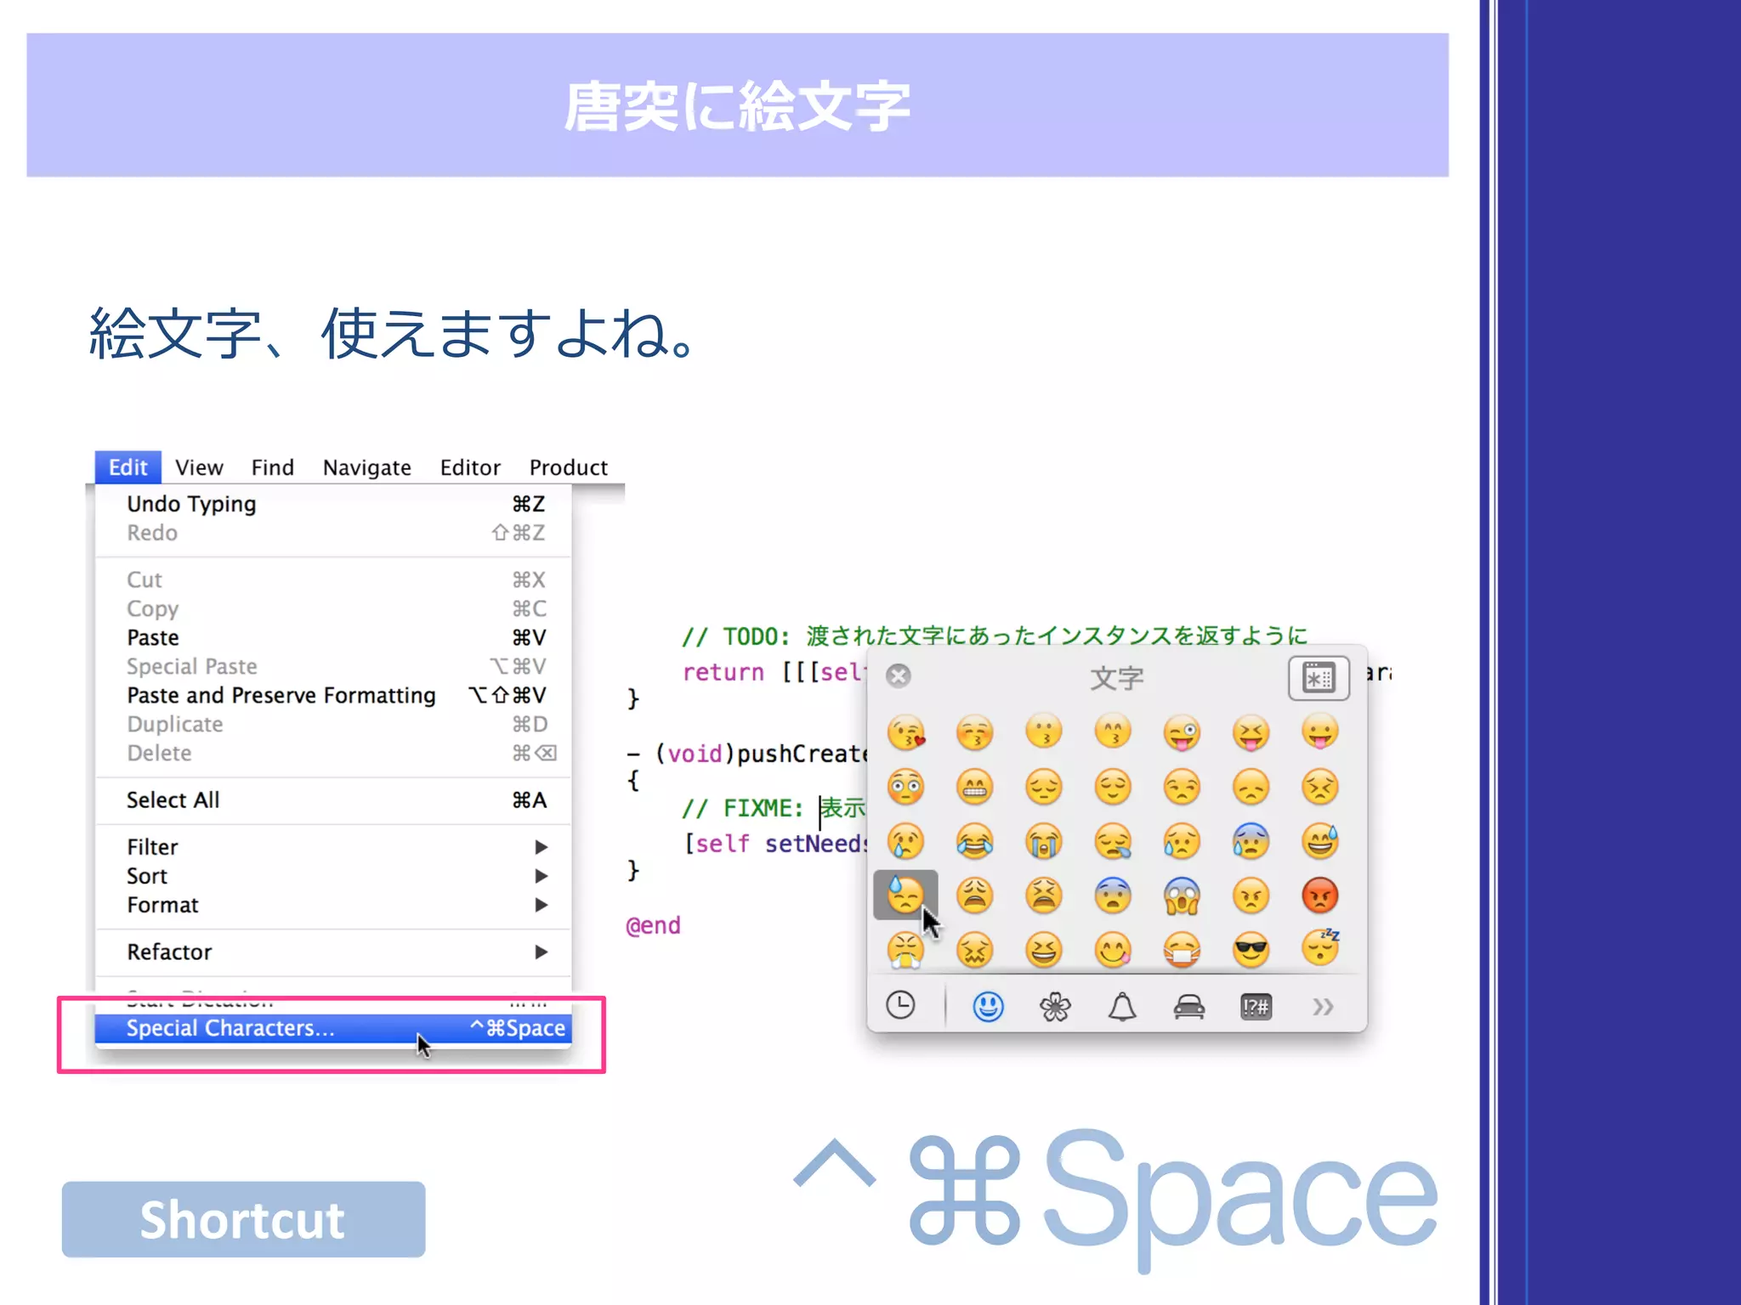Pick the highlighted downcast sweat emoji

(x=906, y=895)
